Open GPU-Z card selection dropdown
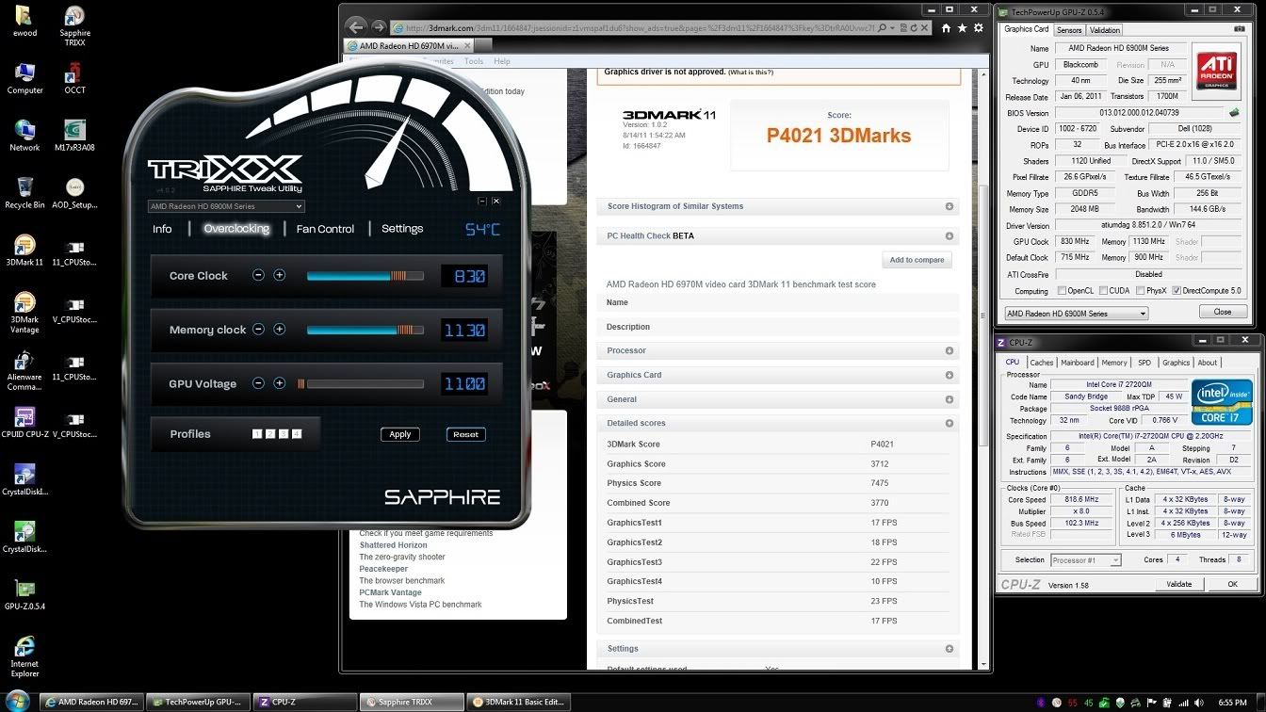The height and width of the screenshot is (712, 1266). [1076, 314]
